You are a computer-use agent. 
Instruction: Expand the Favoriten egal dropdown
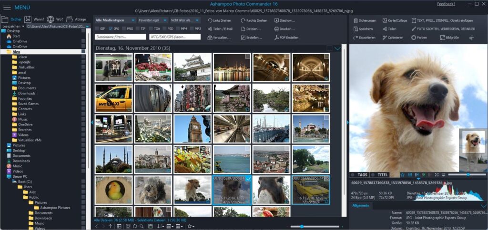(x=152, y=20)
